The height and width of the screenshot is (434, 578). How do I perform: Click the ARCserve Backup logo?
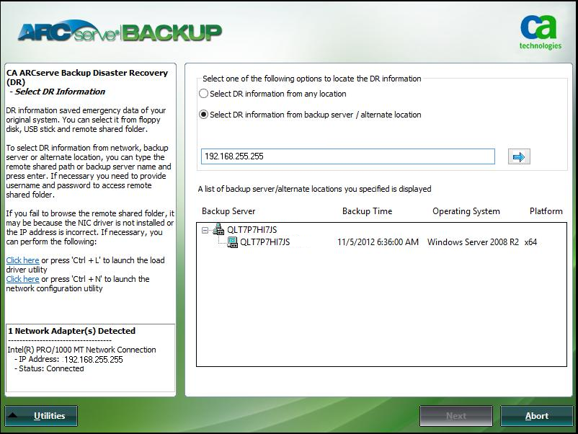[x=120, y=32]
